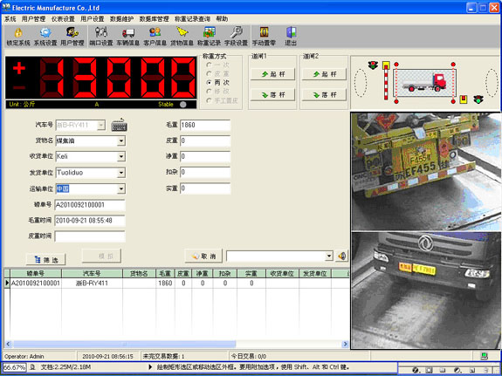Select the 手工置皮 radio button
Image resolution: width=502 pixels, height=376 pixels.
coord(209,100)
